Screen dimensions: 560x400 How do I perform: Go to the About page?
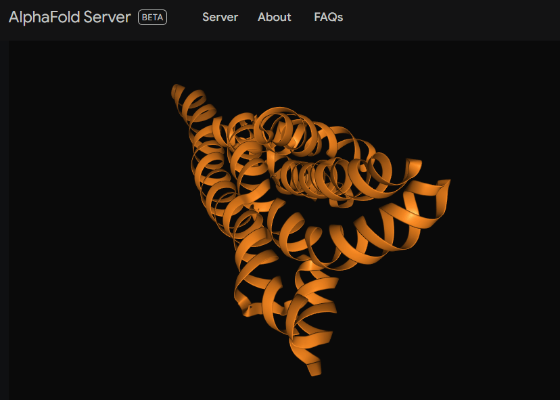[274, 18]
